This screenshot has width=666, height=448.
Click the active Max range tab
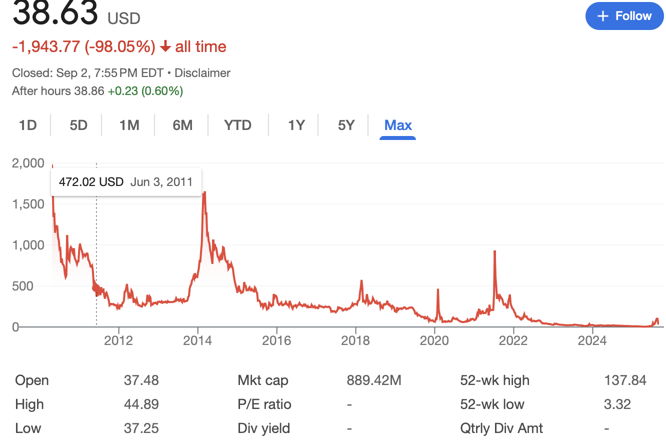coord(398,125)
